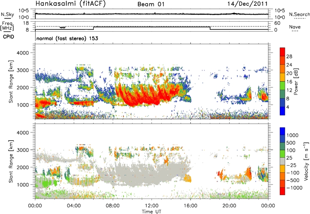310x214 pixels.
Task: Click '3000' on velocity panel range axis
Action: [22, 150]
